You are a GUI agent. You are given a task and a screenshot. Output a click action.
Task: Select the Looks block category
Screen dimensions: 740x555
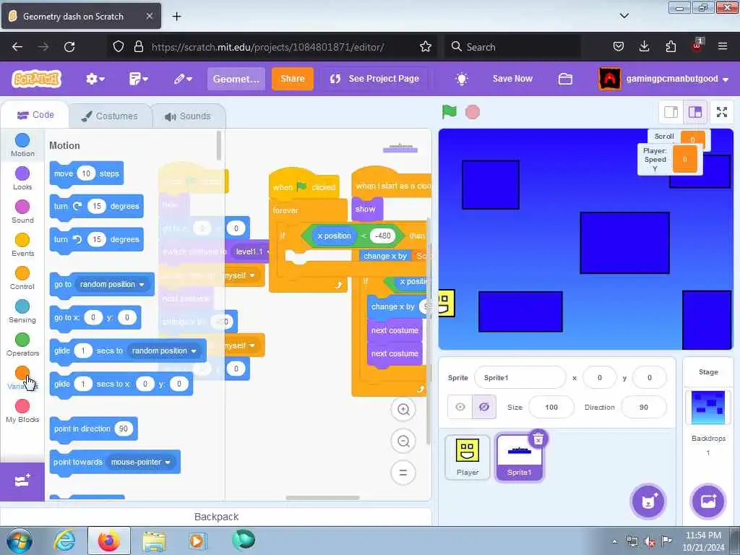click(x=22, y=178)
